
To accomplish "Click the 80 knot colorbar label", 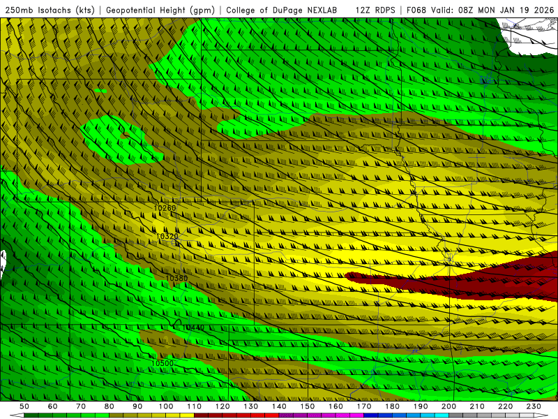I will [110, 406].
